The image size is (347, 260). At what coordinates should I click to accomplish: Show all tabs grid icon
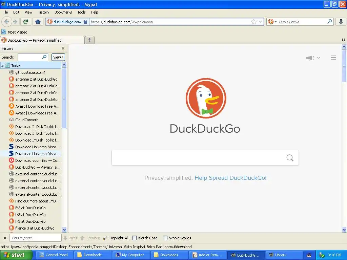[344, 40]
